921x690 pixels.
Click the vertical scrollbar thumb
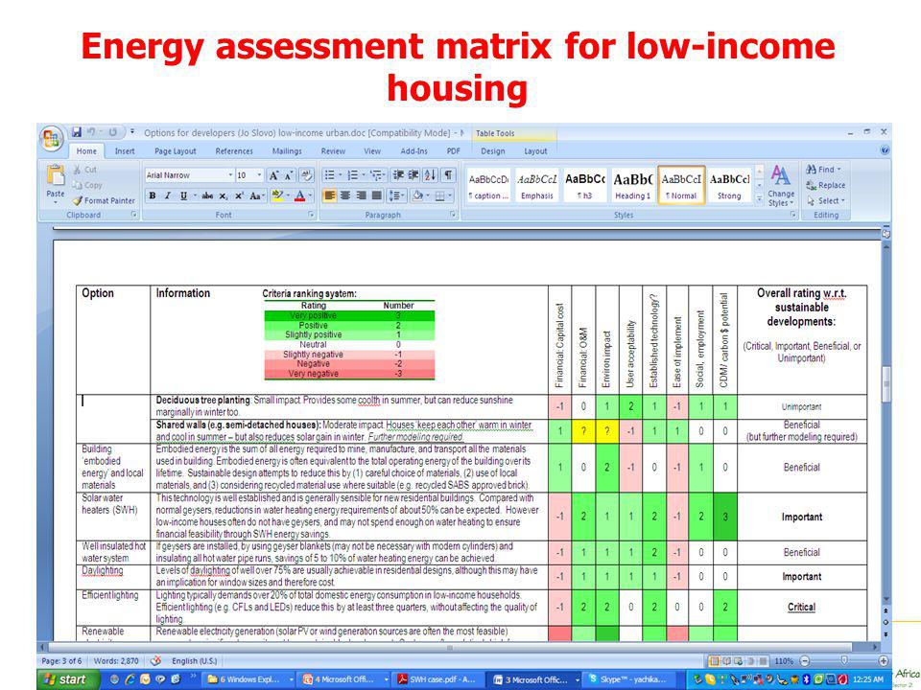coord(886,383)
